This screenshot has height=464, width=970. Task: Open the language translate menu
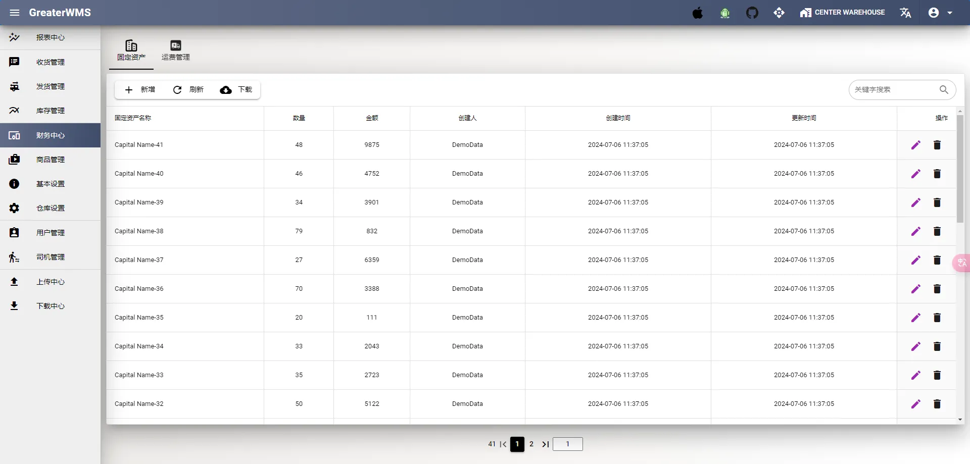click(x=905, y=13)
